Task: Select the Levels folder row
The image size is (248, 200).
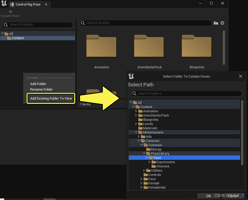Action: tap(184, 124)
